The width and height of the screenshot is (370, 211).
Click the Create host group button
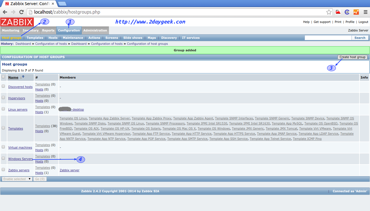(x=352, y=57)
